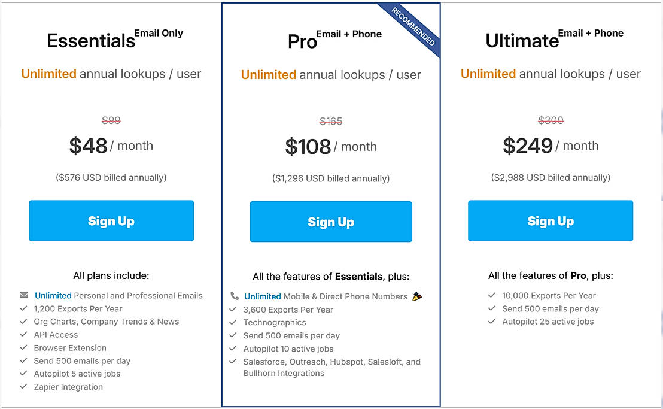Image resolution: width=663 pixels, height=409 pixels.
Task: Sign up for the Pro plan
Action: pos(331,222)
